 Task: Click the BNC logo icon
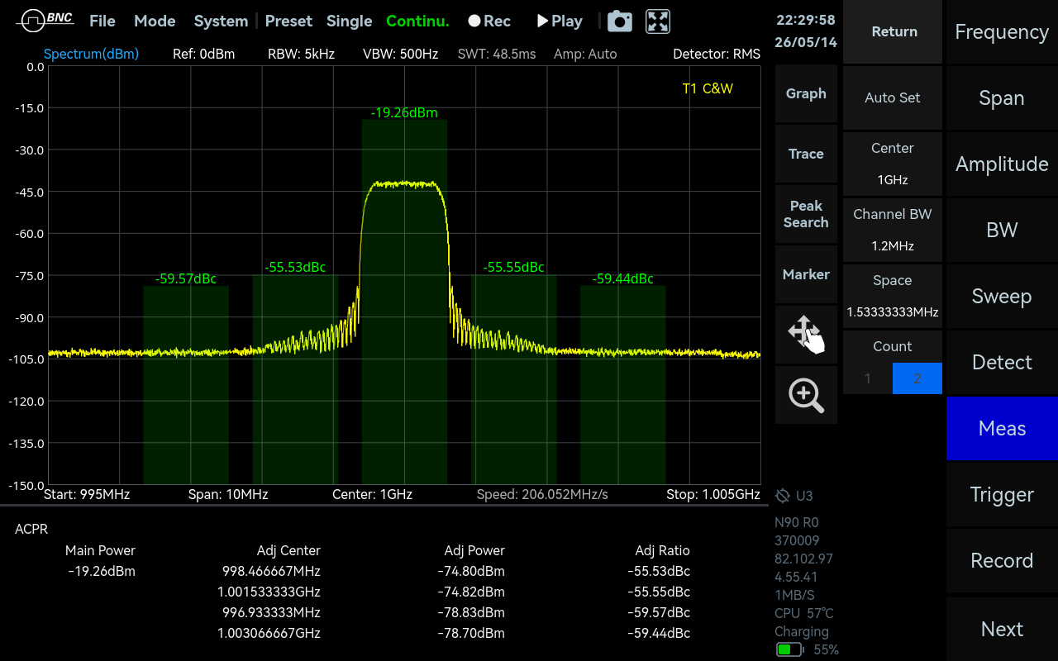point(45,21)
